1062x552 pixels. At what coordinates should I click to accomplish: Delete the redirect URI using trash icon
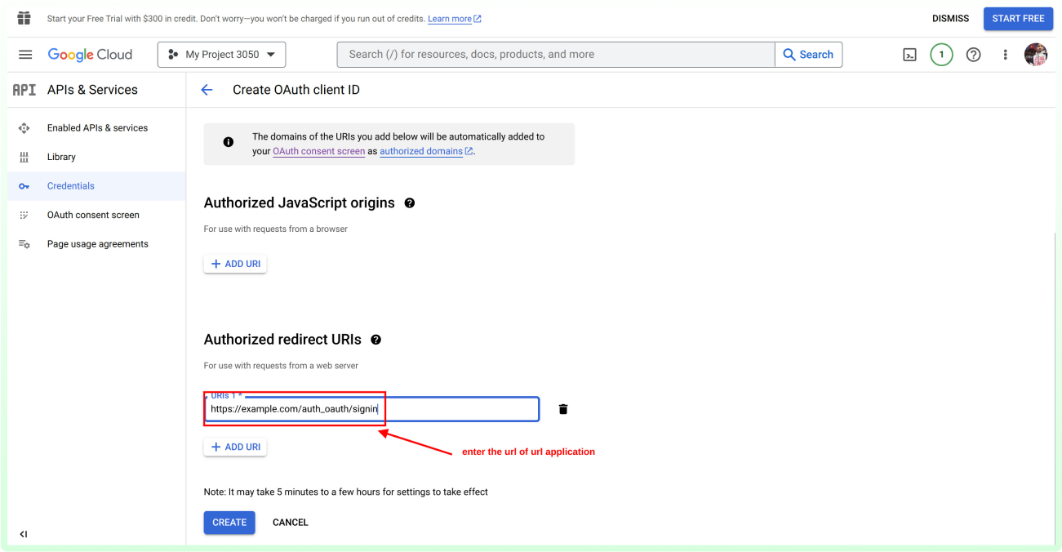tap(562, 408)
